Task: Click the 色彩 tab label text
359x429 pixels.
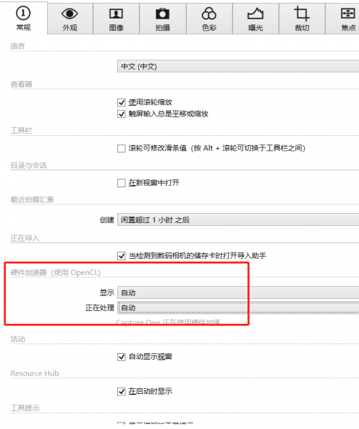Action: pos(209,28)
